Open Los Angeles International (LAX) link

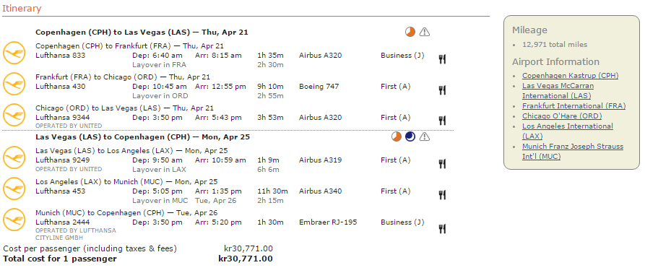click(568, 131)
